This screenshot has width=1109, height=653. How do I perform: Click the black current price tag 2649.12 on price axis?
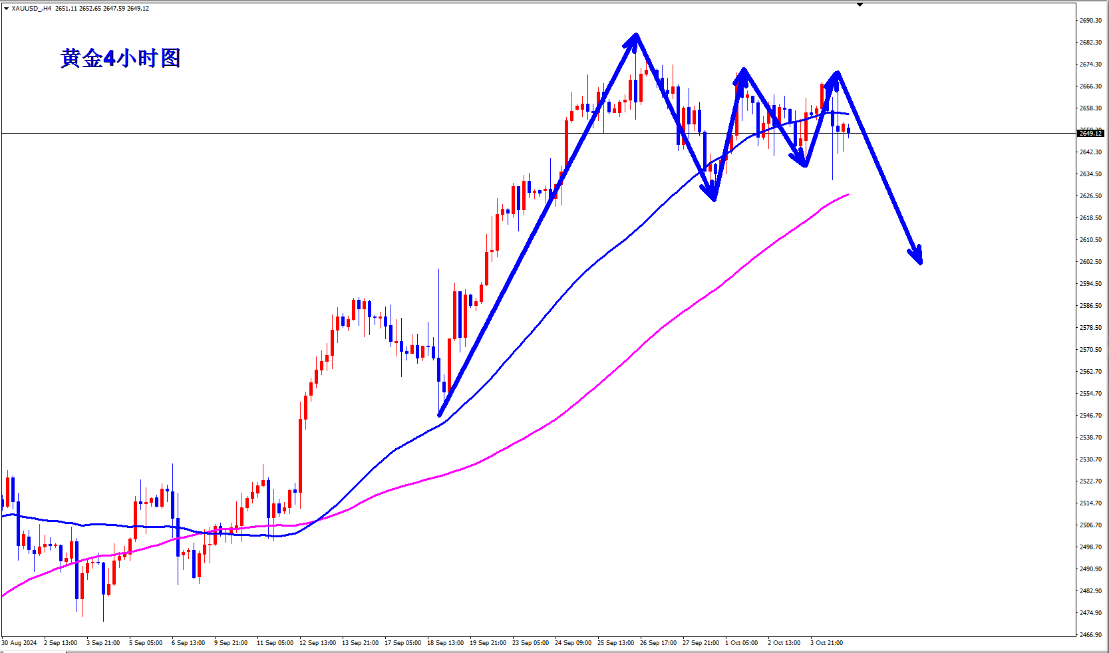pyautogui.click(x=1090, y=134)
